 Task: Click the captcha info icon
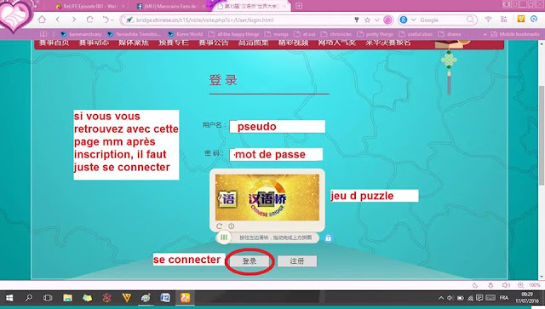tap(231, 226)
